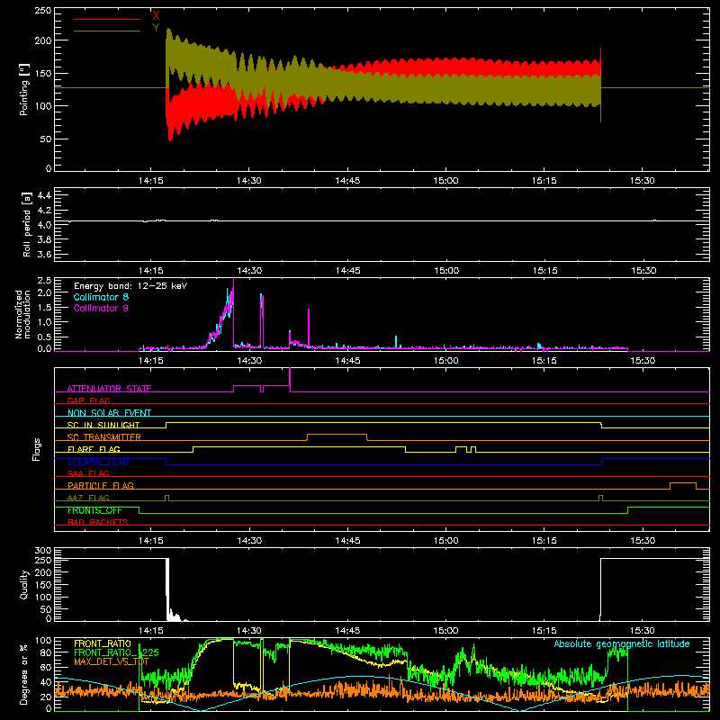Viewport: 720px width, 720px height.
Task: Click the 4.0 label on Roll period axis
Action: tap(44, 225)
